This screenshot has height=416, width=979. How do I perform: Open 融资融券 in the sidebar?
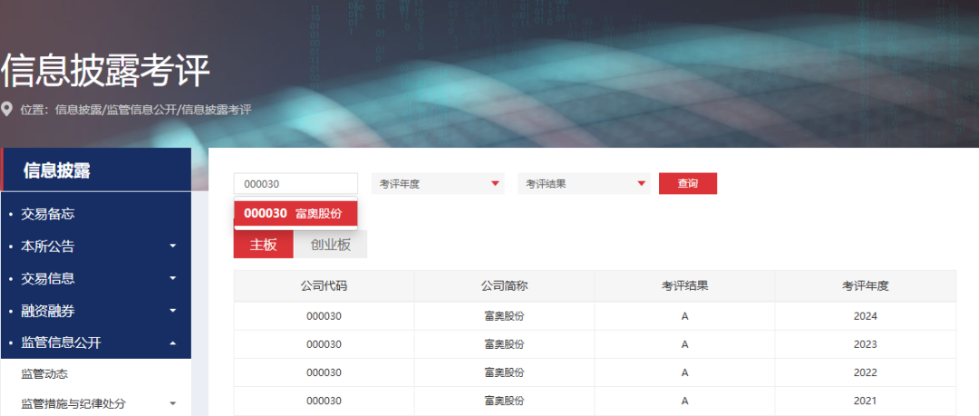coord(47,311)
